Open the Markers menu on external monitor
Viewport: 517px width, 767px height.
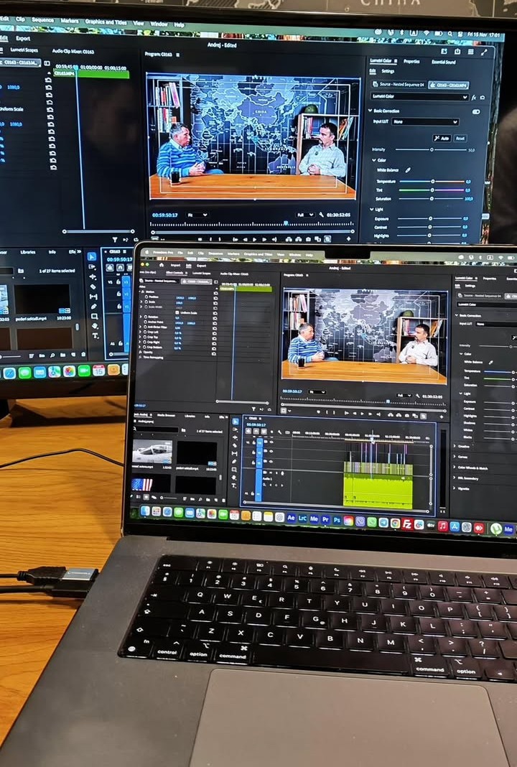pyautogui.click(x=70, y=21)
